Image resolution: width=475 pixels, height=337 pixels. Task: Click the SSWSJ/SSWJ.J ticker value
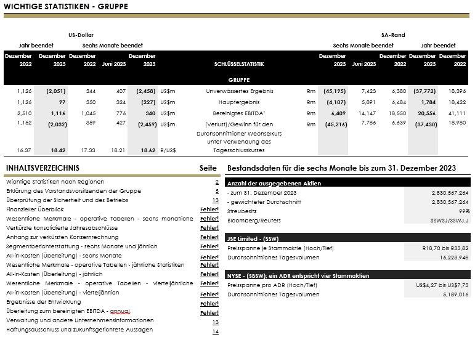(x=449, y=221)
